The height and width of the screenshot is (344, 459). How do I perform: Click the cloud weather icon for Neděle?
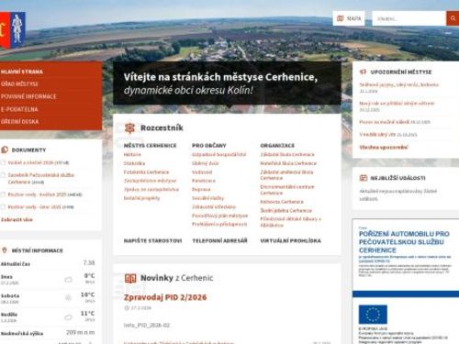tap(68, 317)
